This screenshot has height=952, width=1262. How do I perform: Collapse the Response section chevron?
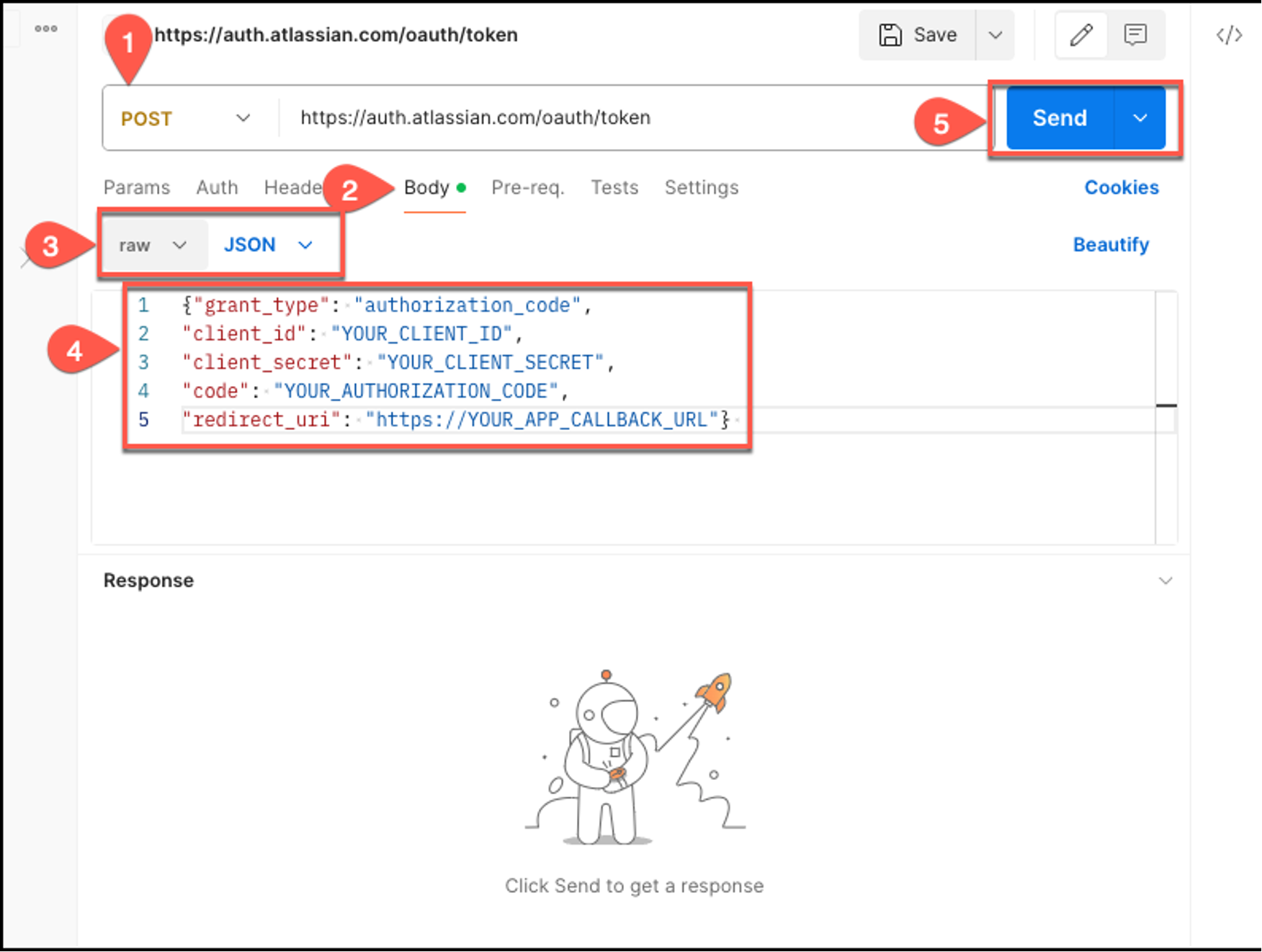1165,580
